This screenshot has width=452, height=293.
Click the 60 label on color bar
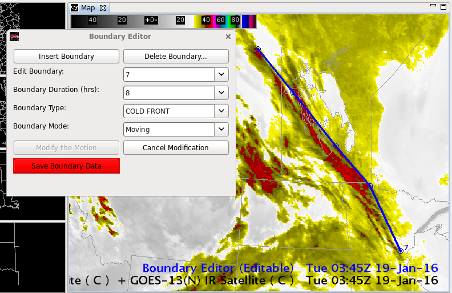click(x=220, y=20)
